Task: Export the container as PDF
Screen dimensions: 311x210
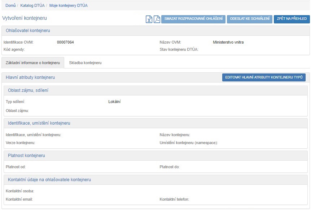Action: 157,19
